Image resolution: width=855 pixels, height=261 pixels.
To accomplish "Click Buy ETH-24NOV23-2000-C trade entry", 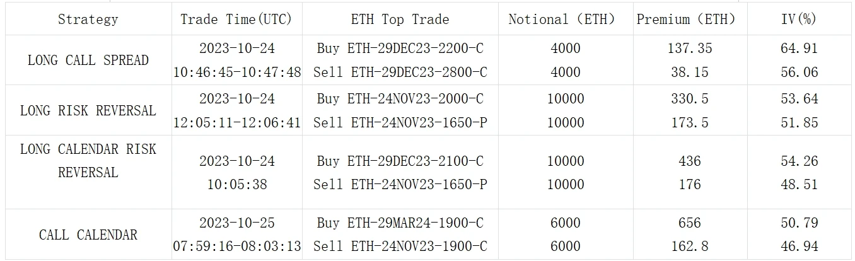I will point(400,98).
